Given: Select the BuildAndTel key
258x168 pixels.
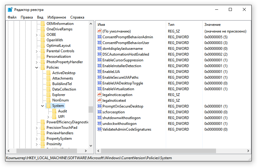Looking at the screenshot, I should (x=62, y=84).
